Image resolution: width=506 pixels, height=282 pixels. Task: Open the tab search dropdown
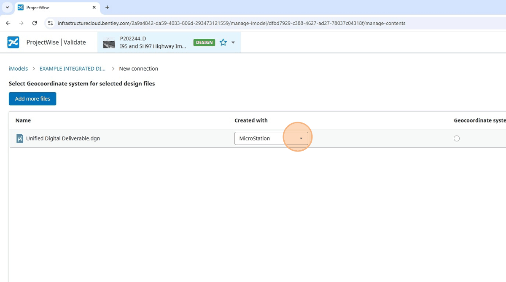[x=7, y=8]
